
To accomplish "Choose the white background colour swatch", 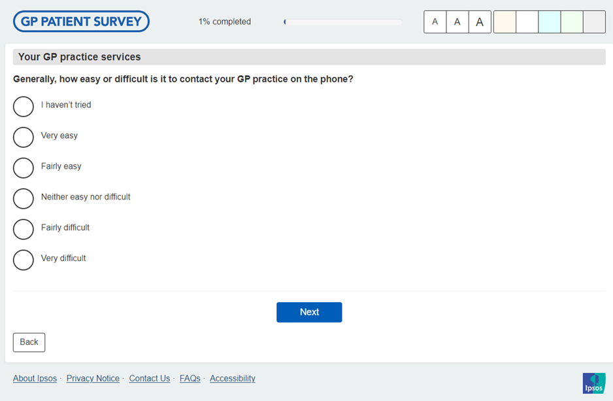I will [x=527, y=22].
